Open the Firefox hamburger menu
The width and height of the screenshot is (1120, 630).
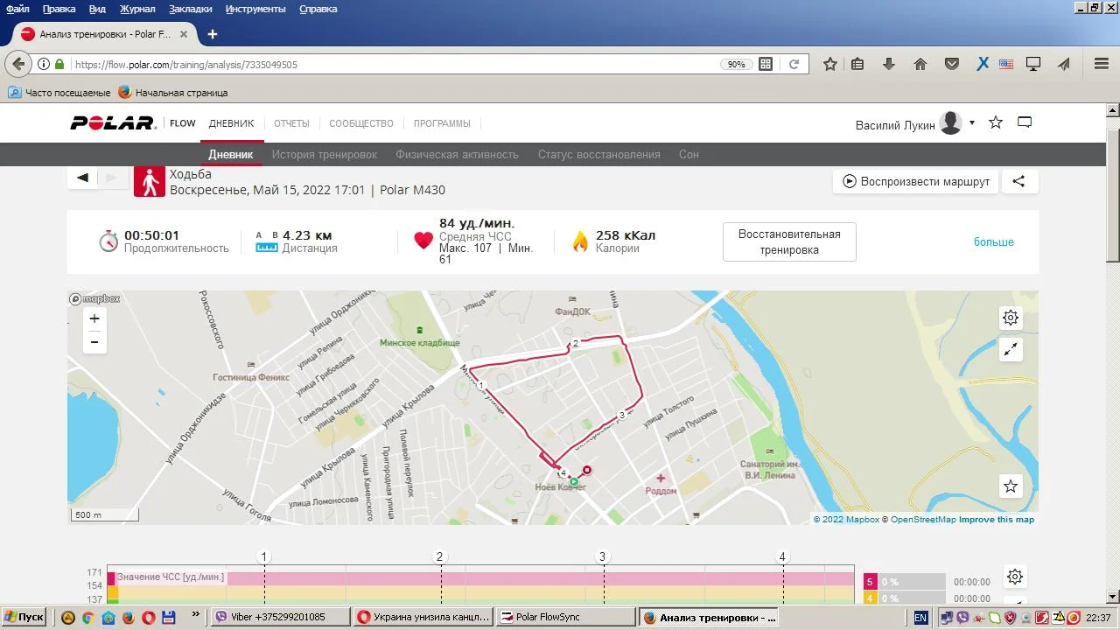[1102, 64]
